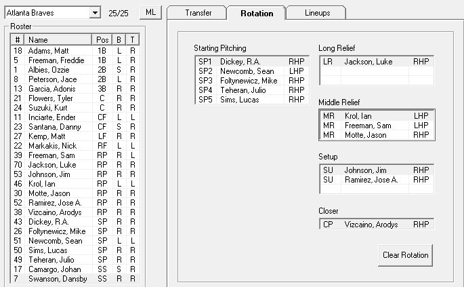Switch to the Transfer tab

197,13
